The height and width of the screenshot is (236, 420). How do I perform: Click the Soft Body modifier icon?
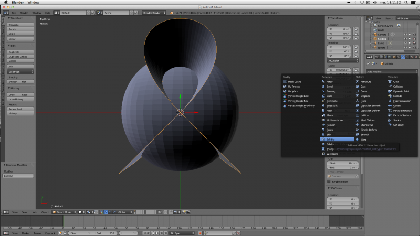click(390, 125)
